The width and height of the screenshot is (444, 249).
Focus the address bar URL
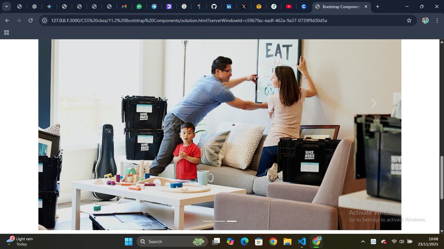pyautogui.click(x=189, y=20)
